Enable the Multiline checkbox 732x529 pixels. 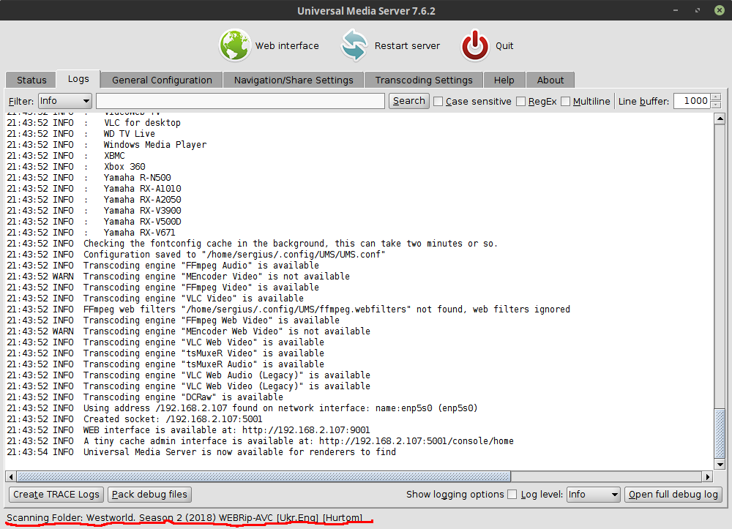tap(565, 101)
